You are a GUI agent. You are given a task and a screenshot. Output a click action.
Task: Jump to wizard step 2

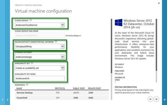(7, 100)
